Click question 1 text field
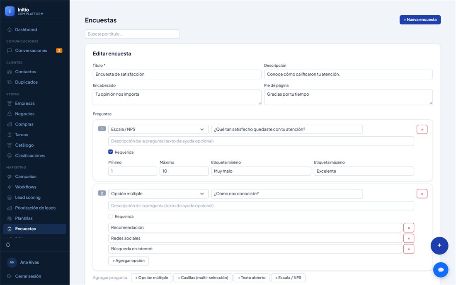The width and height of the screenshot is (456, 285). (x=287, y=130)
